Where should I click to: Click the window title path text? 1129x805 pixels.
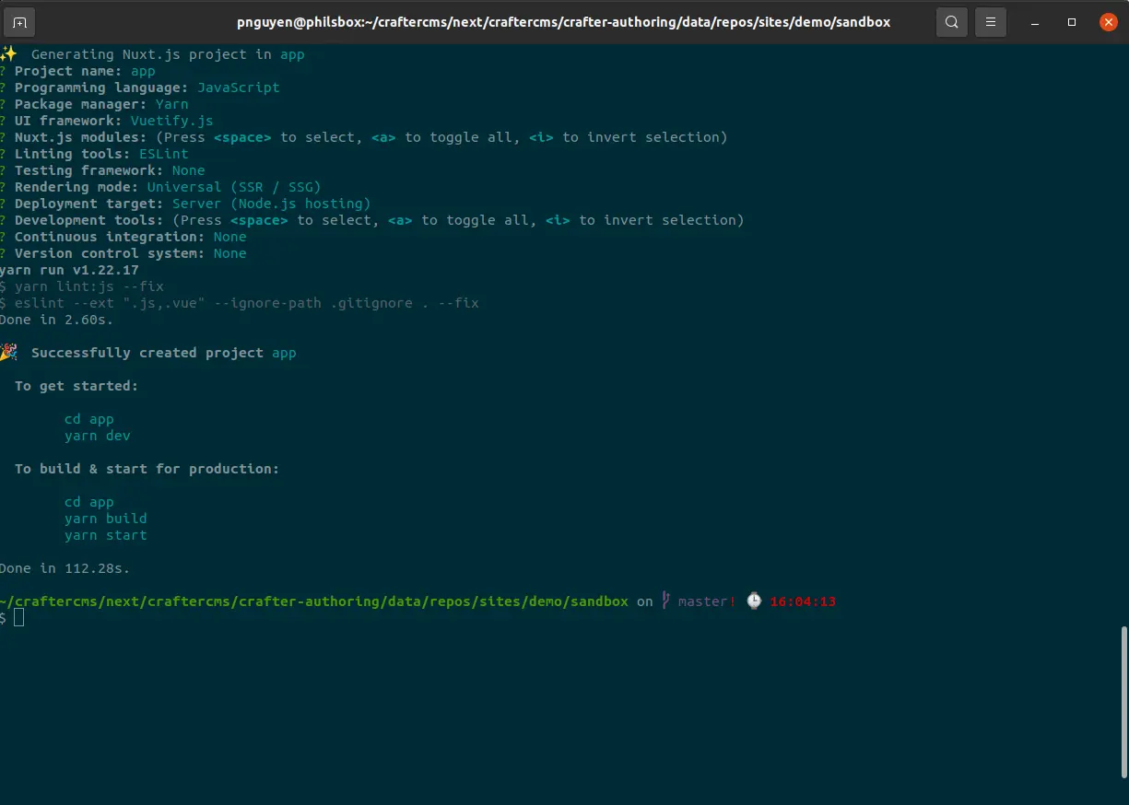pyautogui.click(x=563, y=22)
